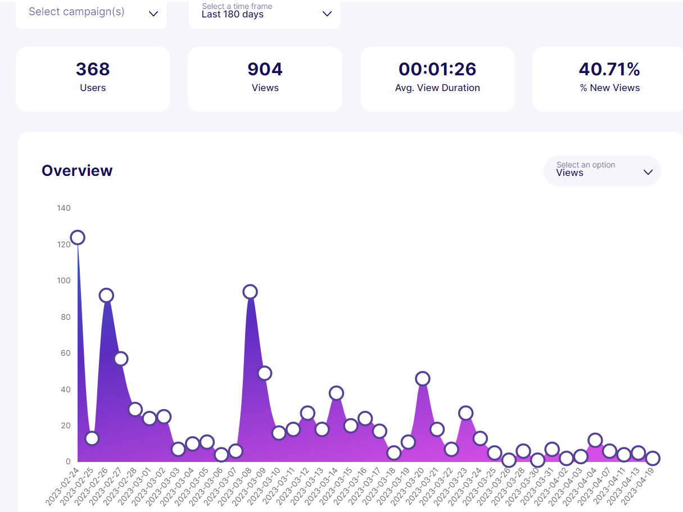Screen dimensions: 683x512
Task: Click the 2023-03-18 data point
Action: pyautogui.click(x=394, y=453)
